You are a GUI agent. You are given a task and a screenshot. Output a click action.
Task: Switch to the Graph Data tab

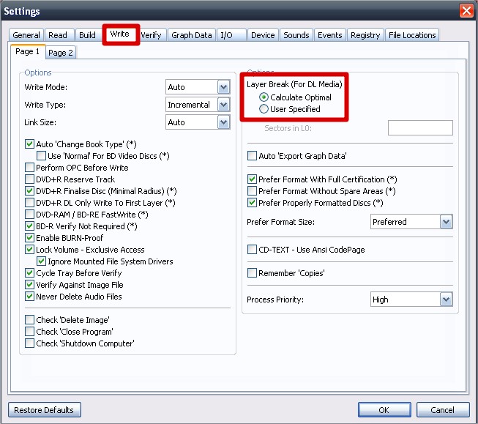[191, 35]
